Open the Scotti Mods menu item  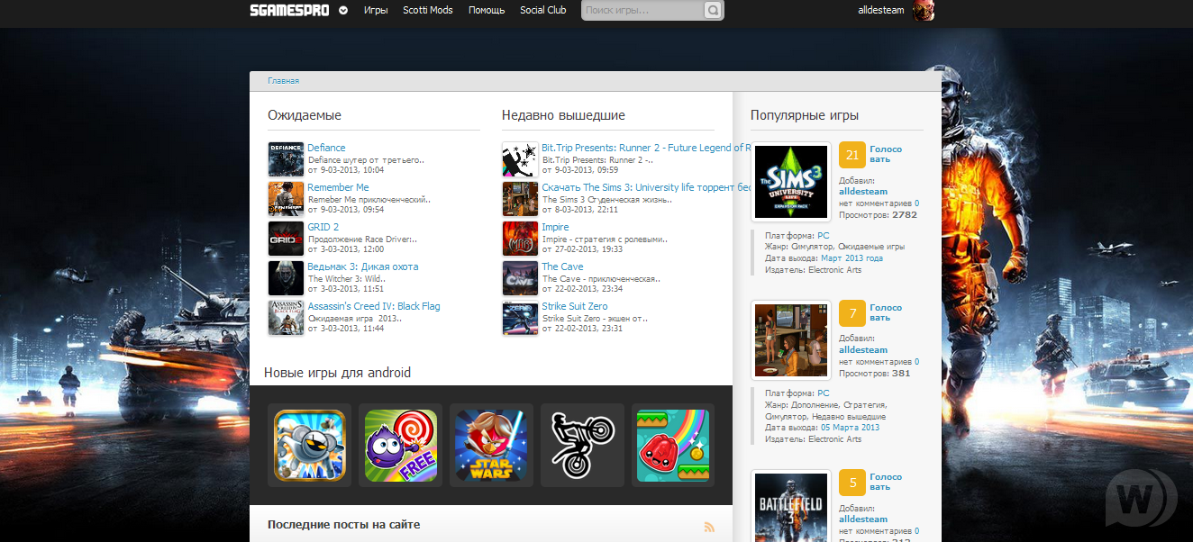point(428,11)
